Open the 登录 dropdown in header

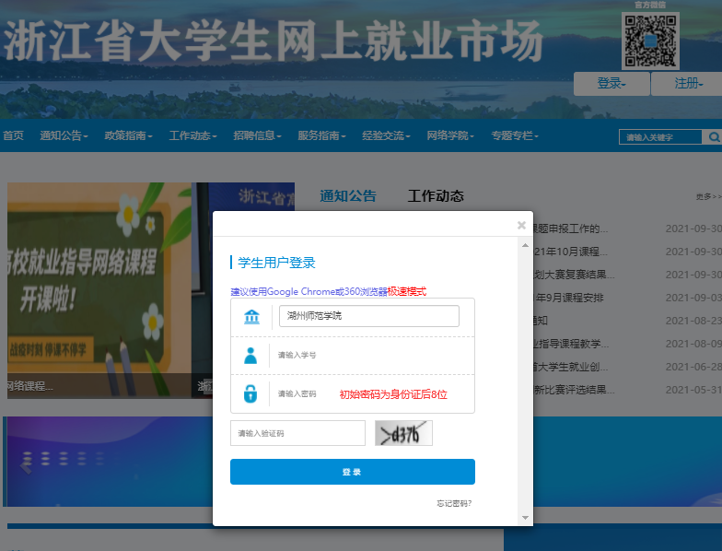(x=611, y=84)
